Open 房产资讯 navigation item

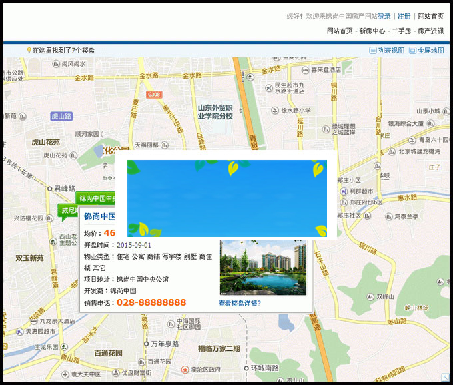(x=430, y=31)
